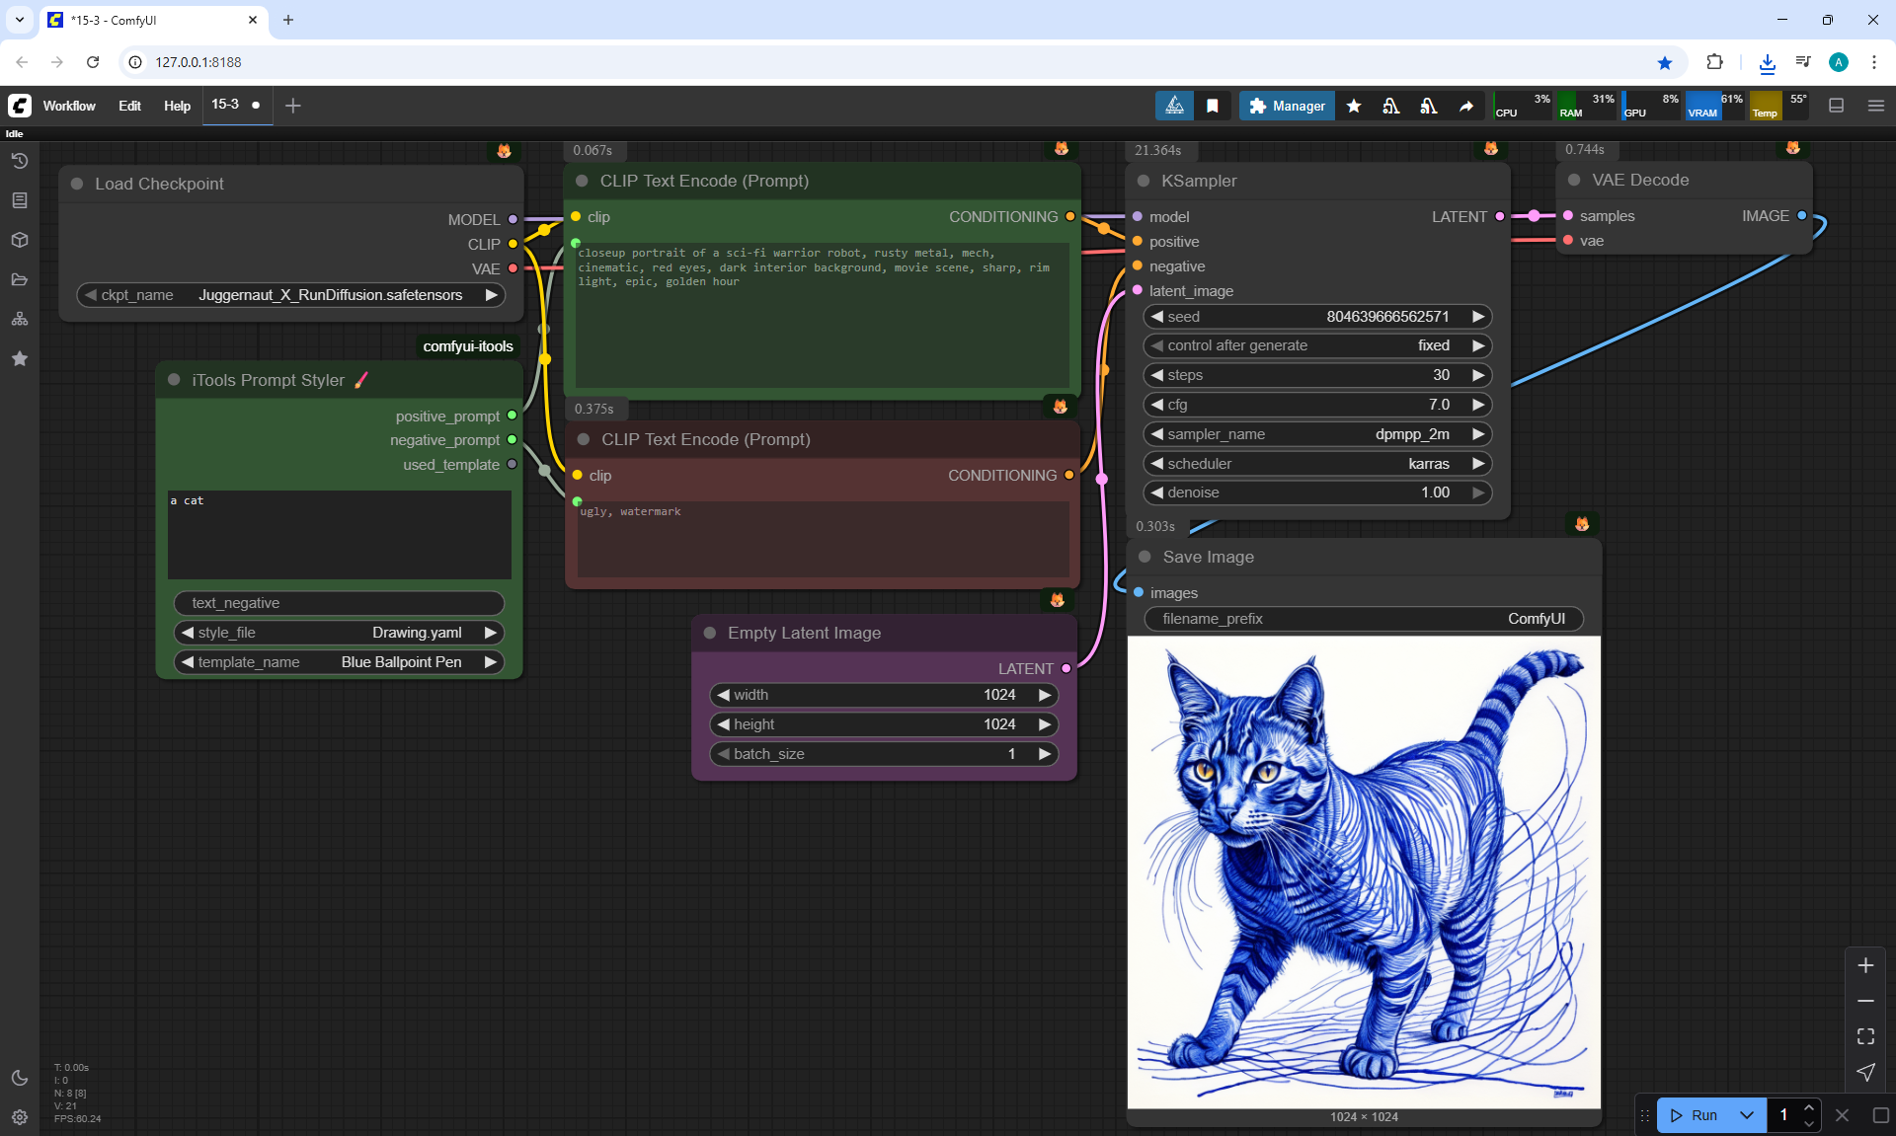Toggle dark theme moon icon

click(x=20, y=1078)
